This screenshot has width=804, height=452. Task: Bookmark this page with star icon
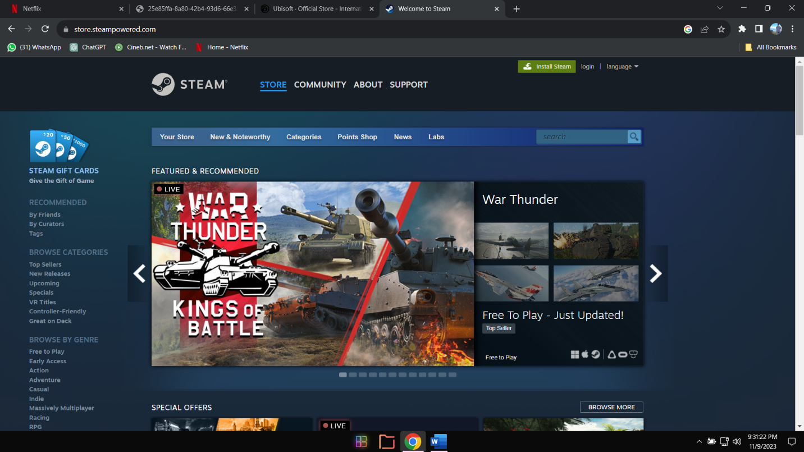[721, 29]
